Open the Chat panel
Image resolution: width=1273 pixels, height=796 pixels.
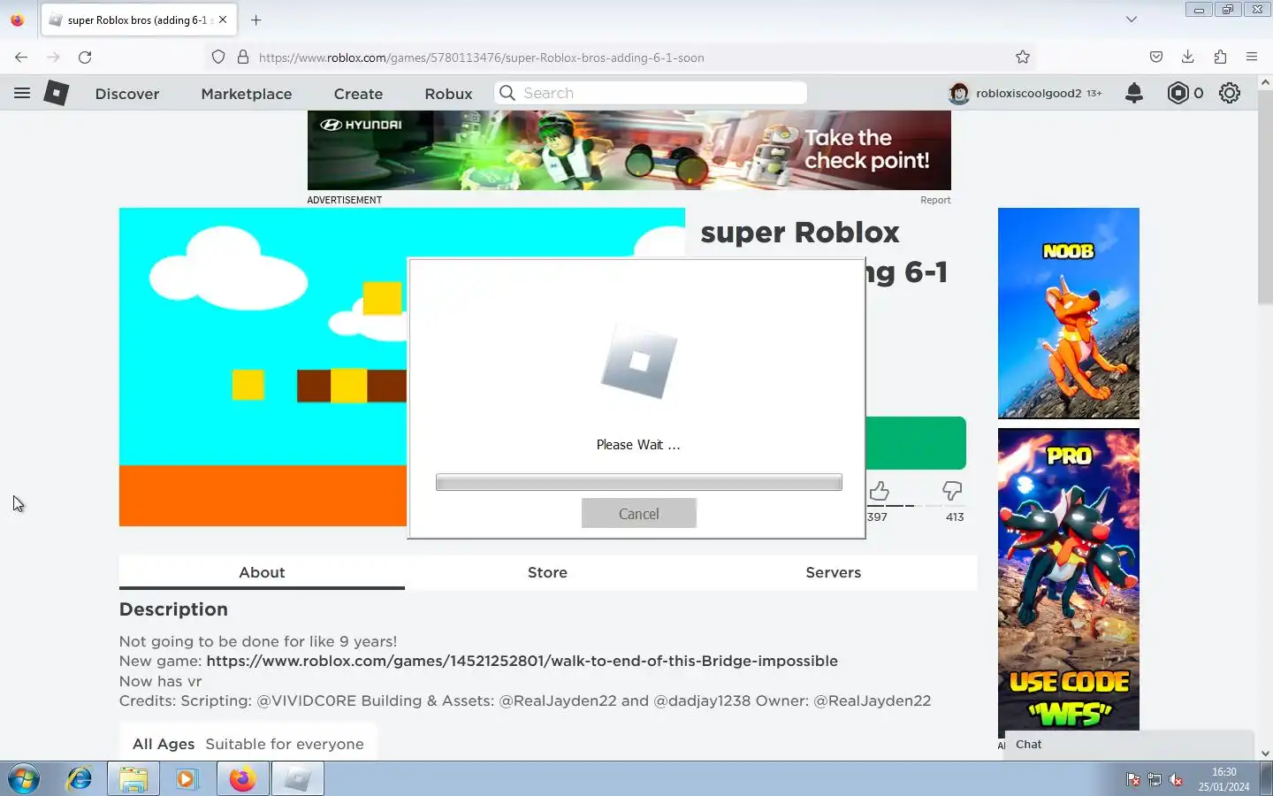coord(1129,745)
